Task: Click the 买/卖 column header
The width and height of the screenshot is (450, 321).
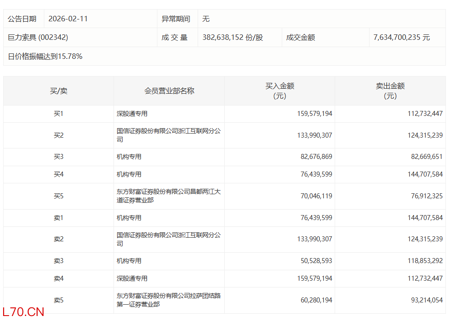Action: [x=58, y=91]
